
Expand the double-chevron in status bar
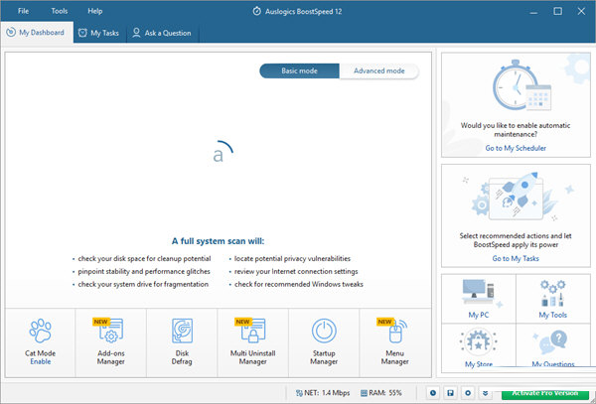[484, 394]
